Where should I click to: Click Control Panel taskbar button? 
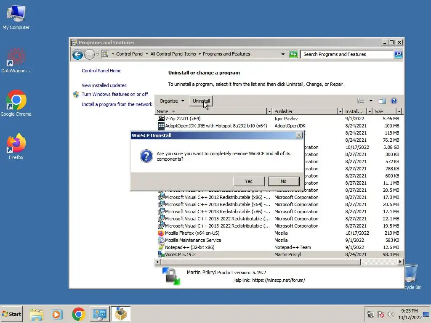tap(99, 314)
